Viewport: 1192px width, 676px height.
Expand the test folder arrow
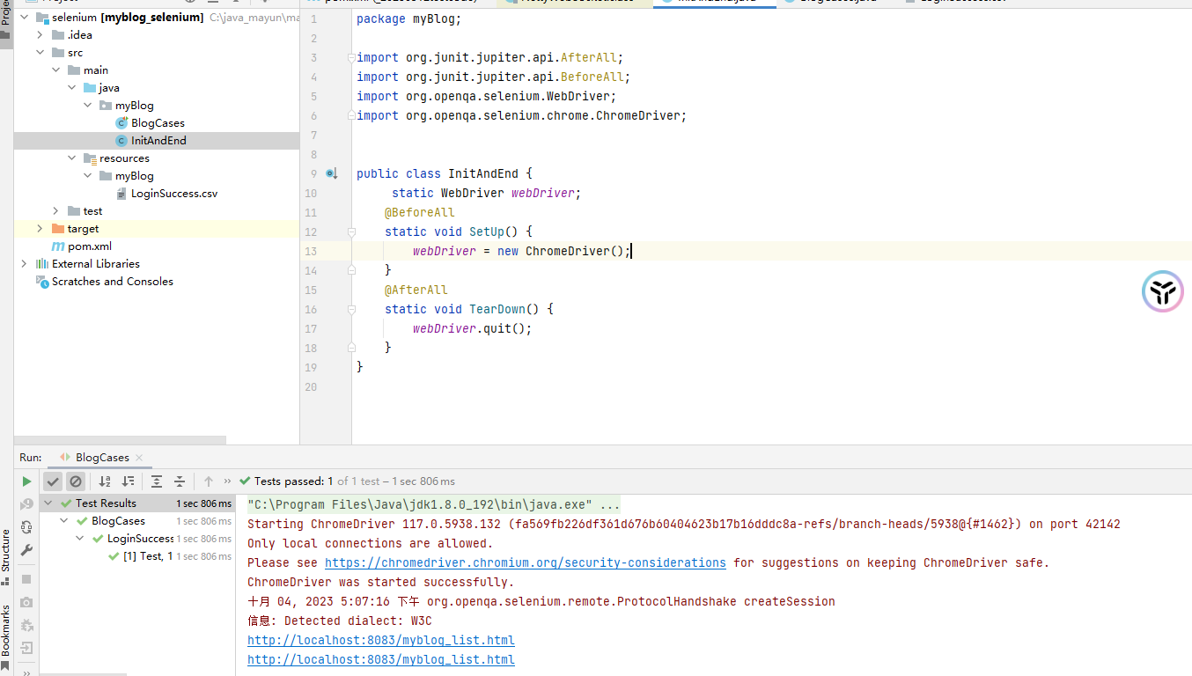coord(55,211)
